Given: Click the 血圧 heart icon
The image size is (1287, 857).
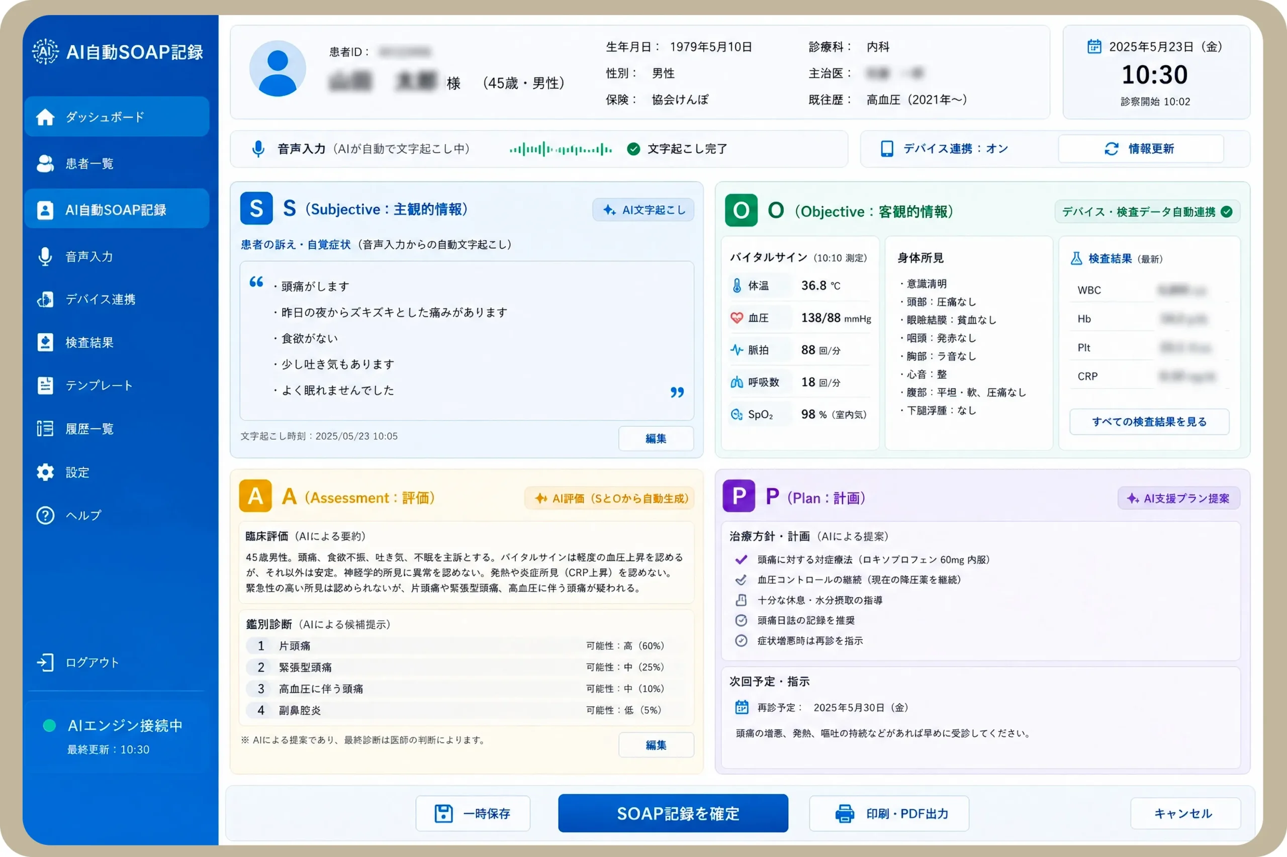Looking at the screenshot, I should click(737, 318).
